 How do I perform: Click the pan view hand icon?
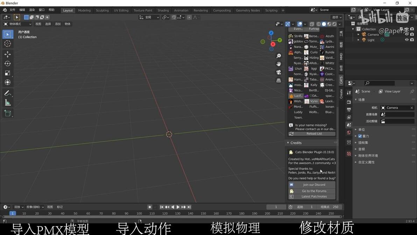coord(278,64)
